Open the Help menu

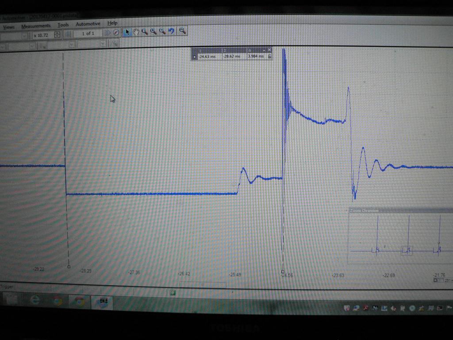pos(112,23)
